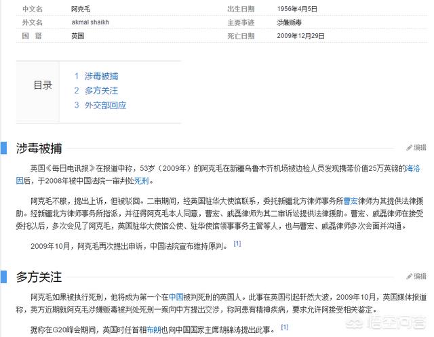Click the 涉毒被捕 section heading
This screenshot has width=434, height=337.
[39, 148]
